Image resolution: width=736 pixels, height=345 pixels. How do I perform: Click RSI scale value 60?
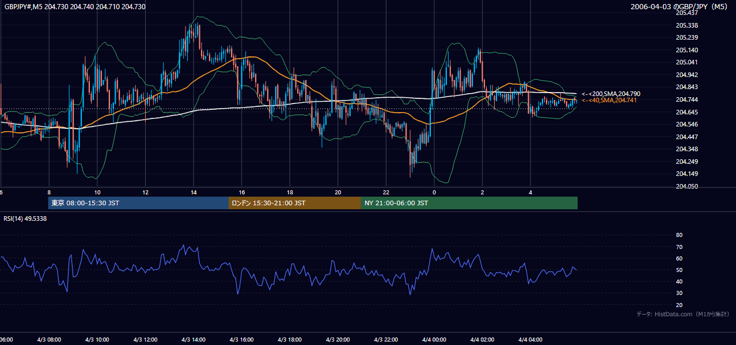click(x=679, y=258)
